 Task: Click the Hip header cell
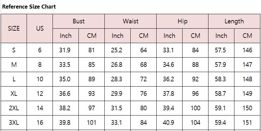[x=183, y=21]
